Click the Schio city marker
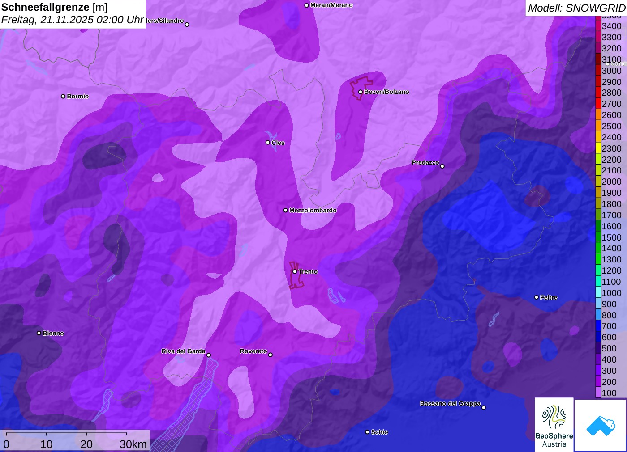This screenshot has height=452, width=627. [x=367, y=432]
